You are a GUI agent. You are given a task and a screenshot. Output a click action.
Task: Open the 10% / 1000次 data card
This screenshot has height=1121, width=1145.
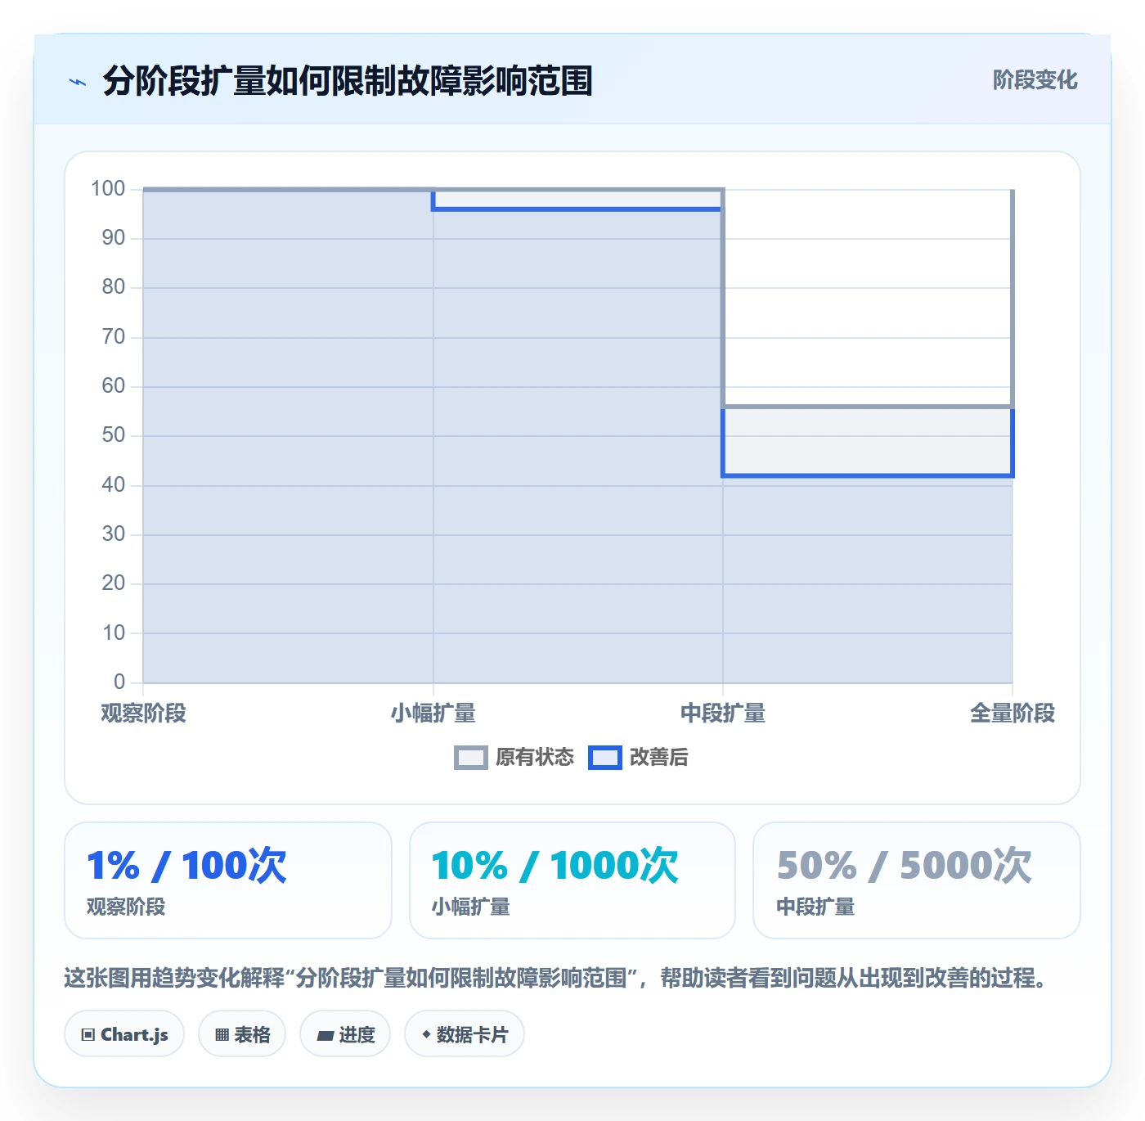click(572, 880)
